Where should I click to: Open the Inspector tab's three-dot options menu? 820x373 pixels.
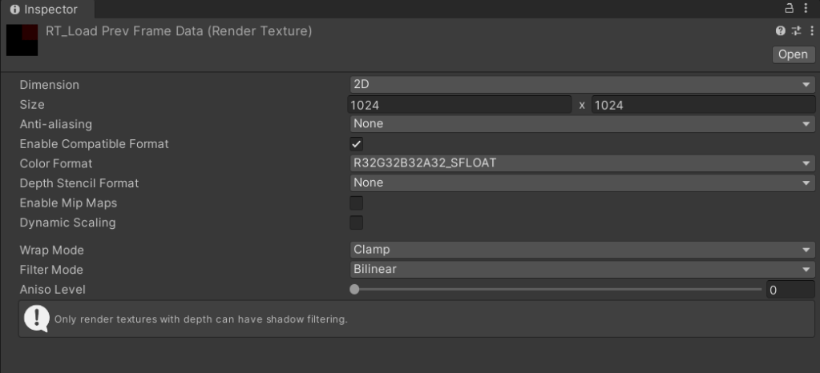(x=807, y=9)
